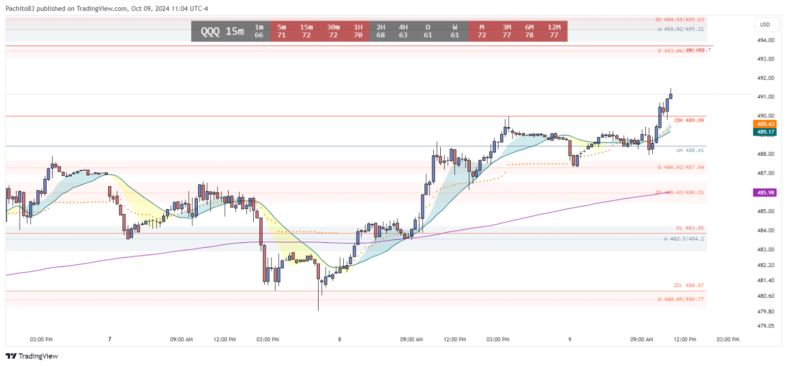The height and width of the screenshot is (366, 787).
Task: Select the 12M timeframe cell showing 77
Action: pos(554,31)
